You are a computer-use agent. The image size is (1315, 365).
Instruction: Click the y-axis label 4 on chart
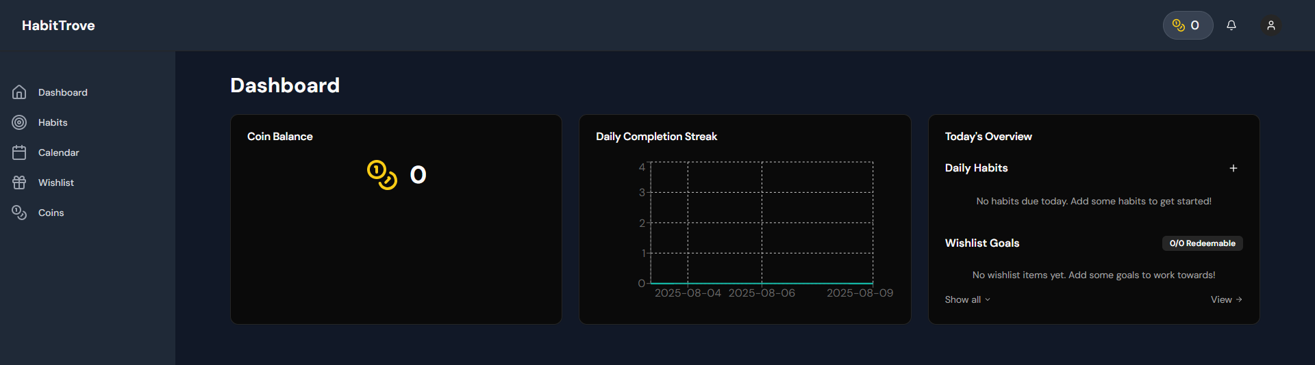click(642, 167)
